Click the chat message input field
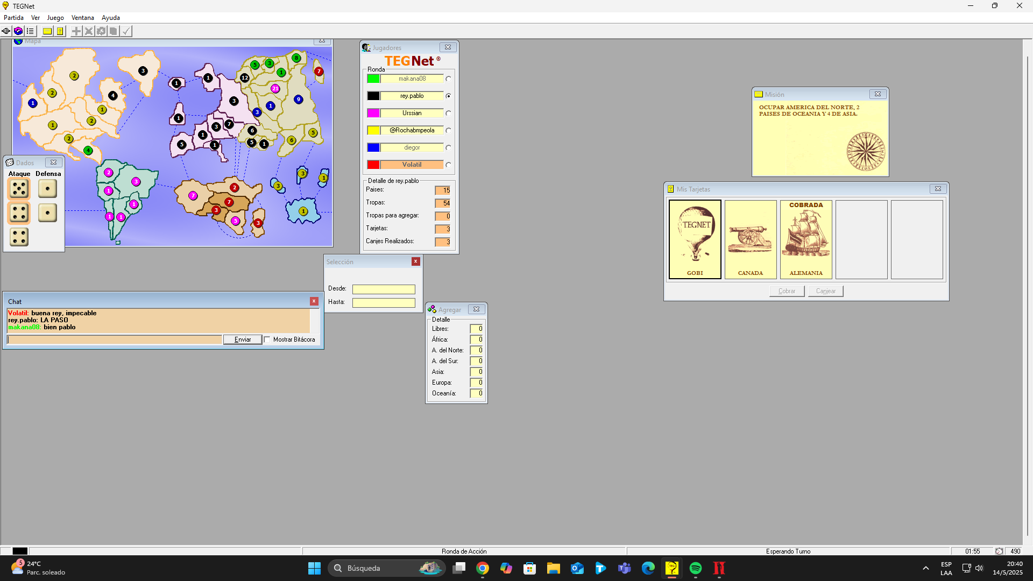1033x581 pixels. [115, 339]
